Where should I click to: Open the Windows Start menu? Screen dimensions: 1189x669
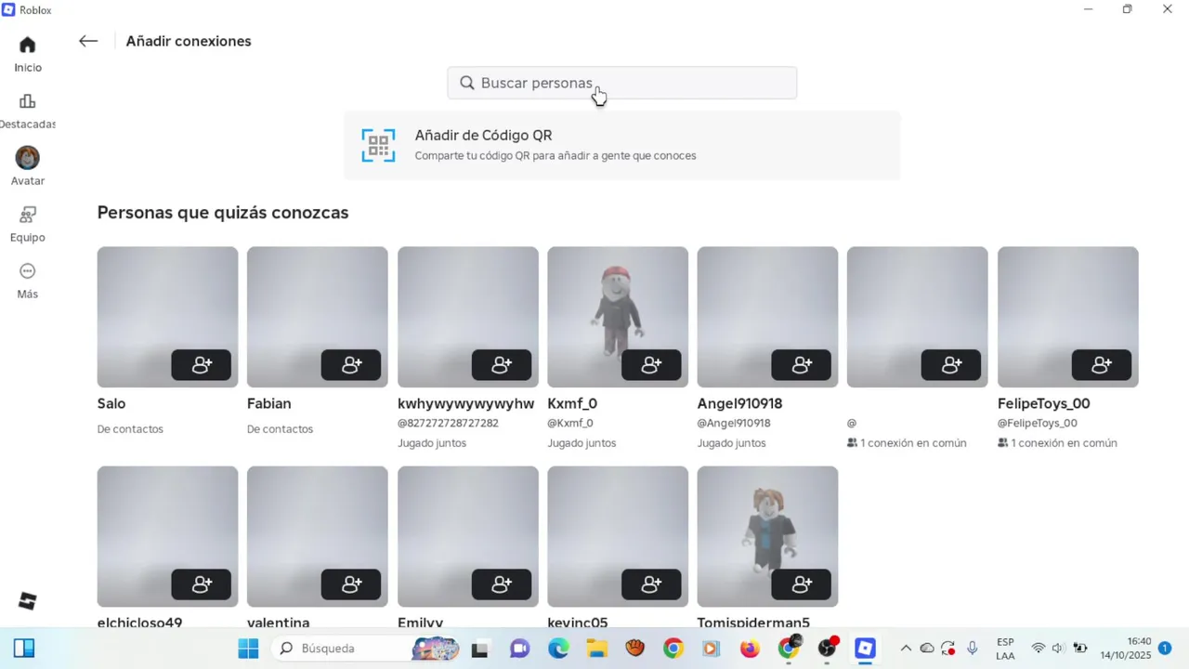tap(248, 648)
